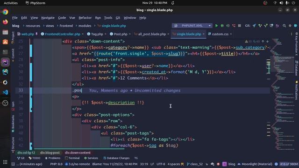Open the Tools menu
299x168 pixels.
point(108,18)
